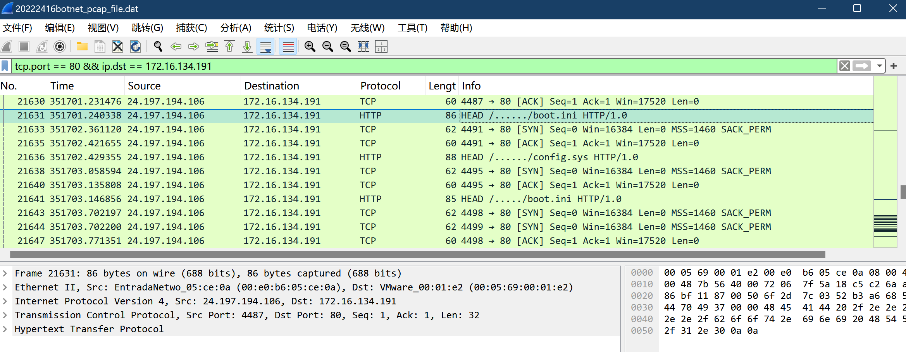Expand the Ethernet II layer

pos(5,287)
